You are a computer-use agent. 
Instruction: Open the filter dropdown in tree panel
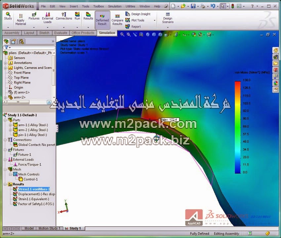(x=10, y=48)
